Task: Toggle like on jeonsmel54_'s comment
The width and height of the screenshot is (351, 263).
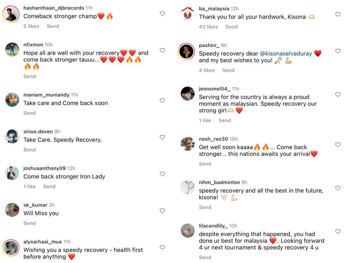Action: pyautogui.click(x=338, y=95)
